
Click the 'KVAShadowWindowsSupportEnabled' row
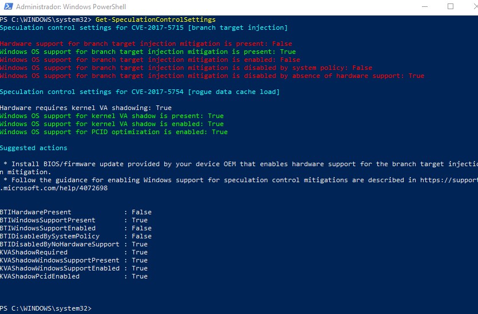pos(74,268)
